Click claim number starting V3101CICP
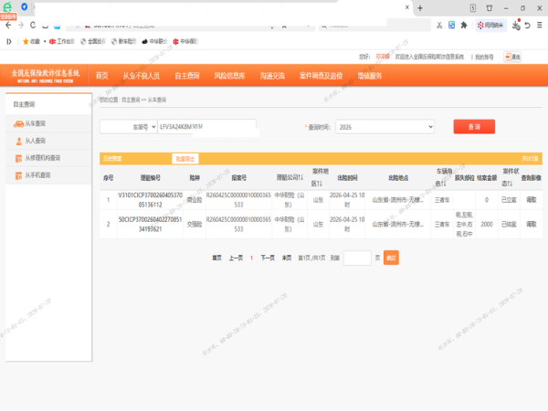This screenshot has width=548, height=411. click(x=151, y=200)
